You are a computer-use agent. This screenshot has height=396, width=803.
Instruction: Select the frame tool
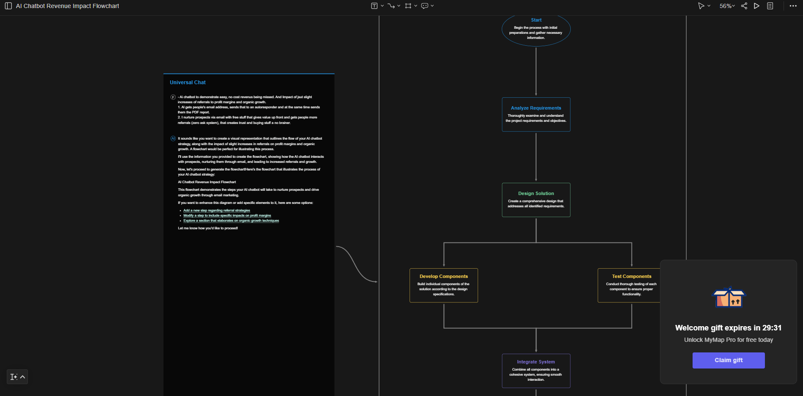pyautogui.click(x=409, y=5)
